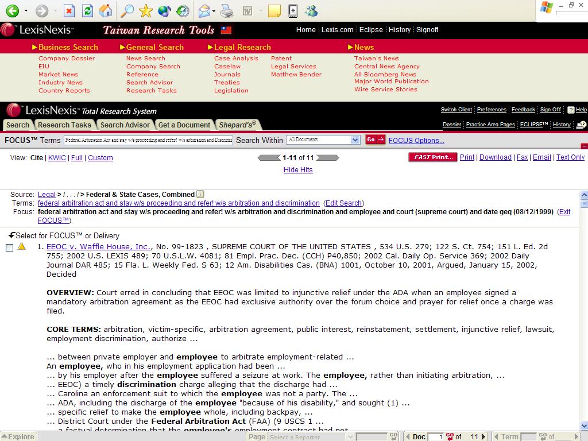The image size is (588, 441).
Task: Open the Research Tasks tab
Action: pyautogui.click(x=64, y=125)
